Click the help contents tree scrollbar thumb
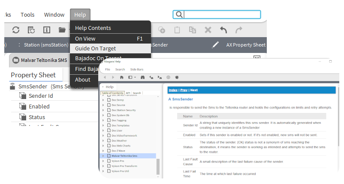This screenshot has width=344, height=184. point(158,166)
